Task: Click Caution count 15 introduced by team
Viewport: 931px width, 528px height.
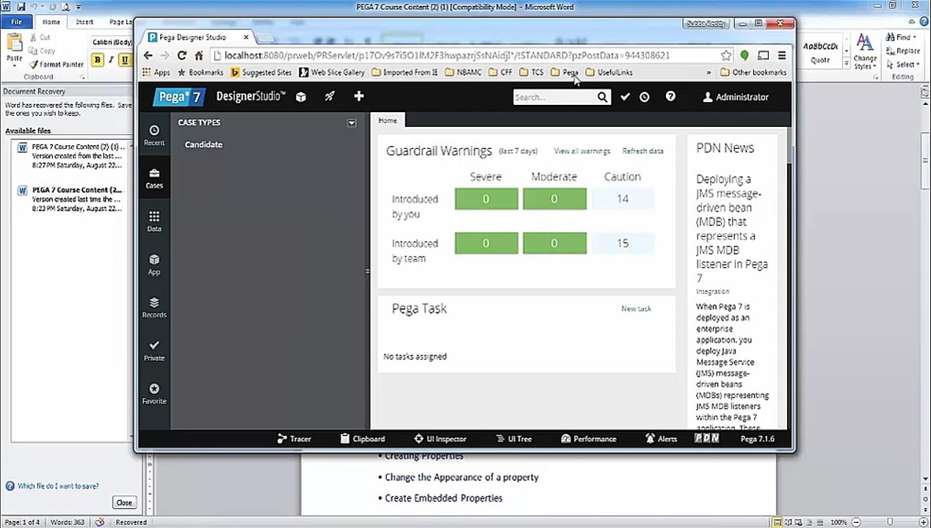Action: point(623,243)
